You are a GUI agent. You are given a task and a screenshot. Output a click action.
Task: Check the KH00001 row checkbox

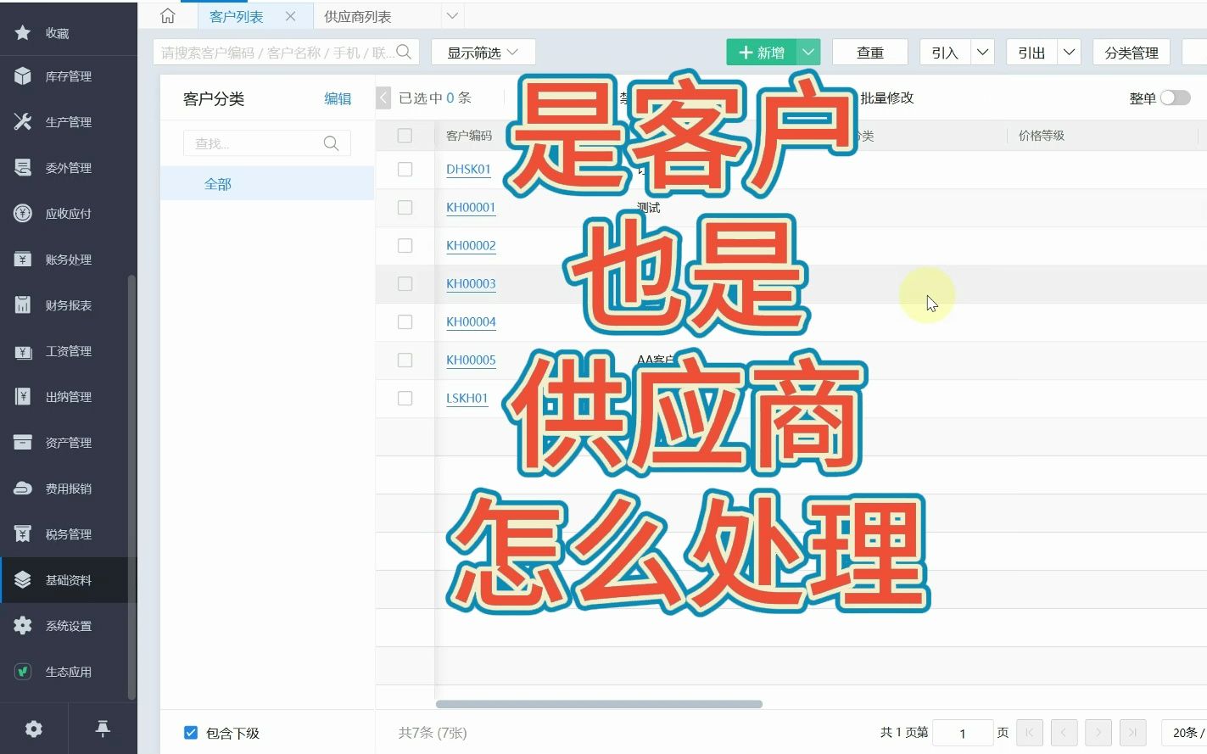click(x=405, y=208)
